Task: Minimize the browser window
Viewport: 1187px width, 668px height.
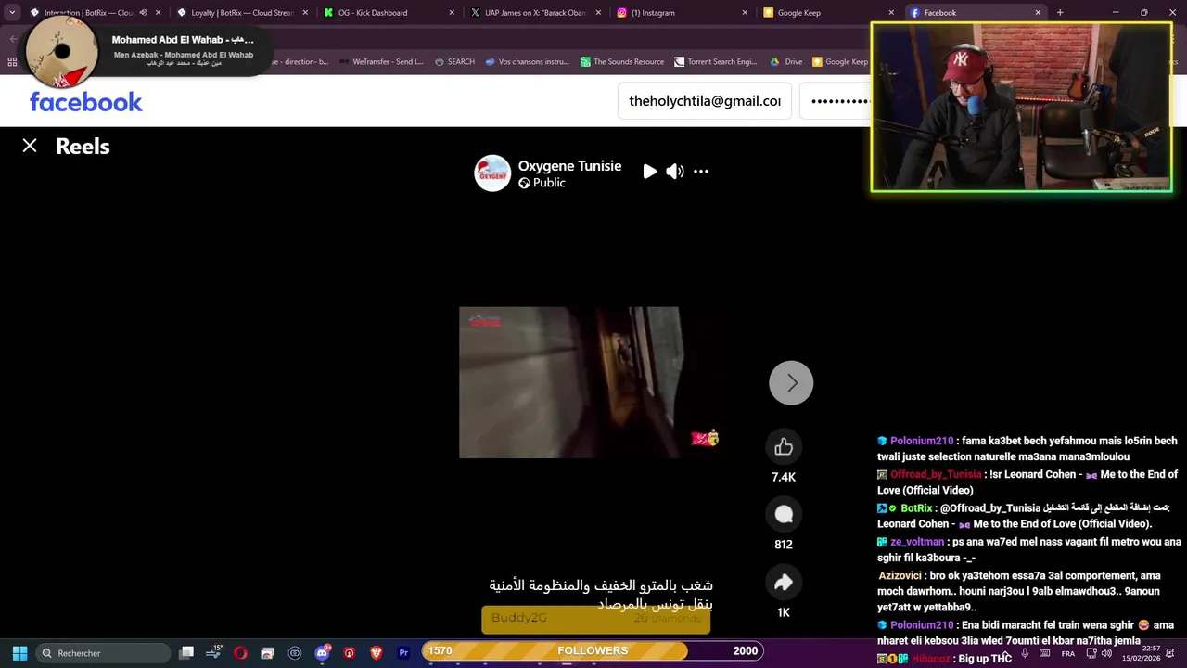Action: tap(1116, 13)
